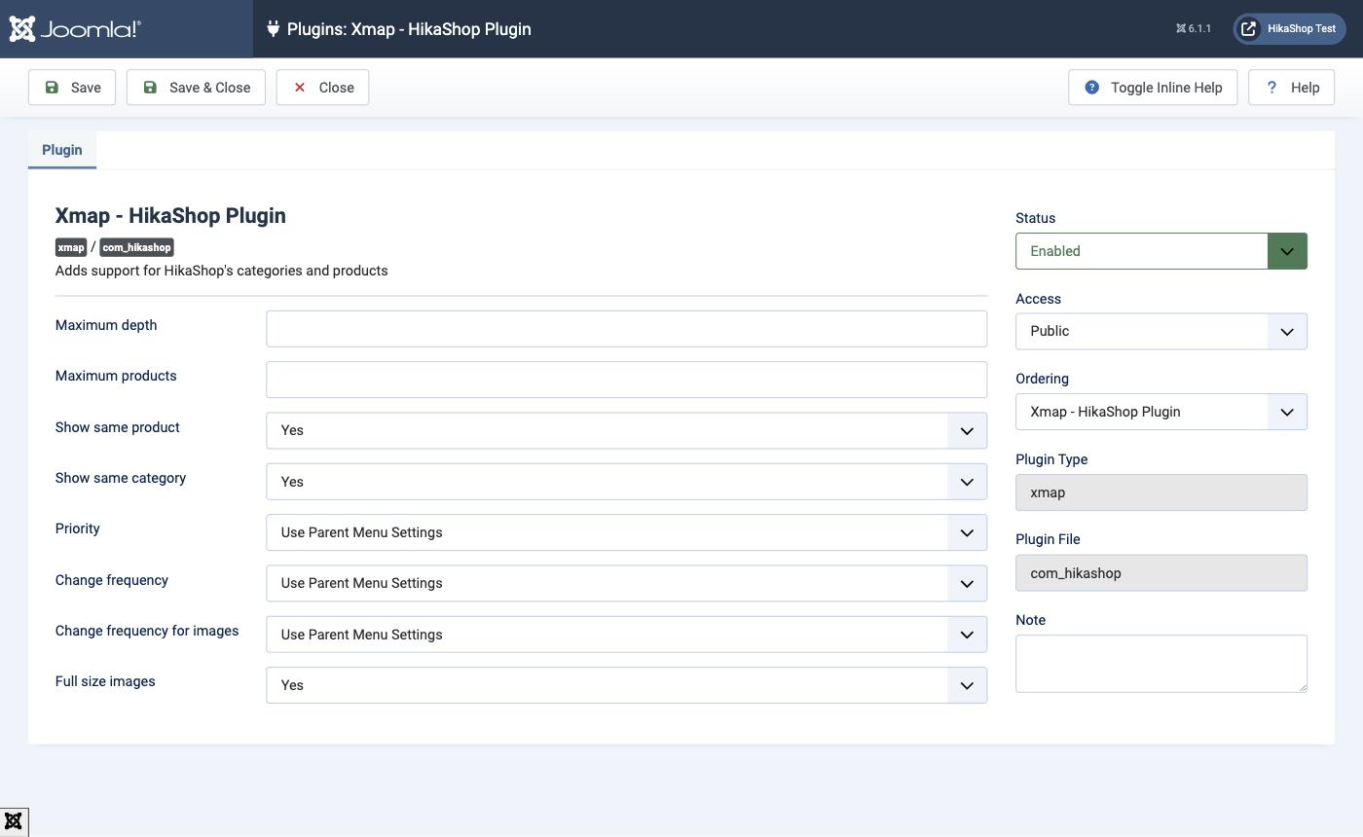Open Change frequency for images dropdown
The width and height of the screenshot is (1363, 837).
pyautogui.click(x=626, y=635)
